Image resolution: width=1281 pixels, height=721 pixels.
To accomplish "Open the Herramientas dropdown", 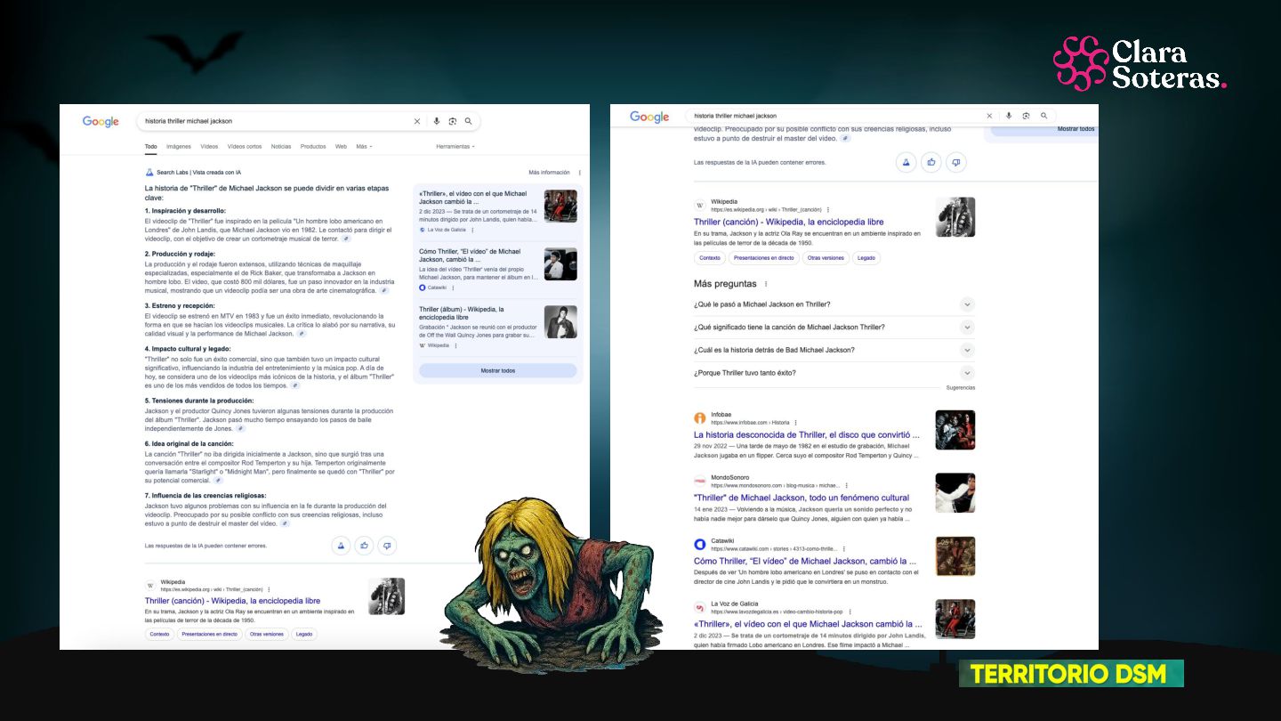I will (455, 146).
